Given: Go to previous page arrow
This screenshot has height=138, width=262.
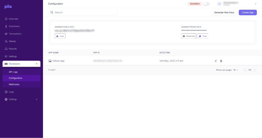Looking at the screenshot, I should [x=245, y=70].
